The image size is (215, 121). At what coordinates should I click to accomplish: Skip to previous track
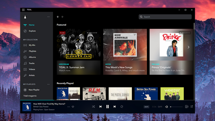click(100, 106)
